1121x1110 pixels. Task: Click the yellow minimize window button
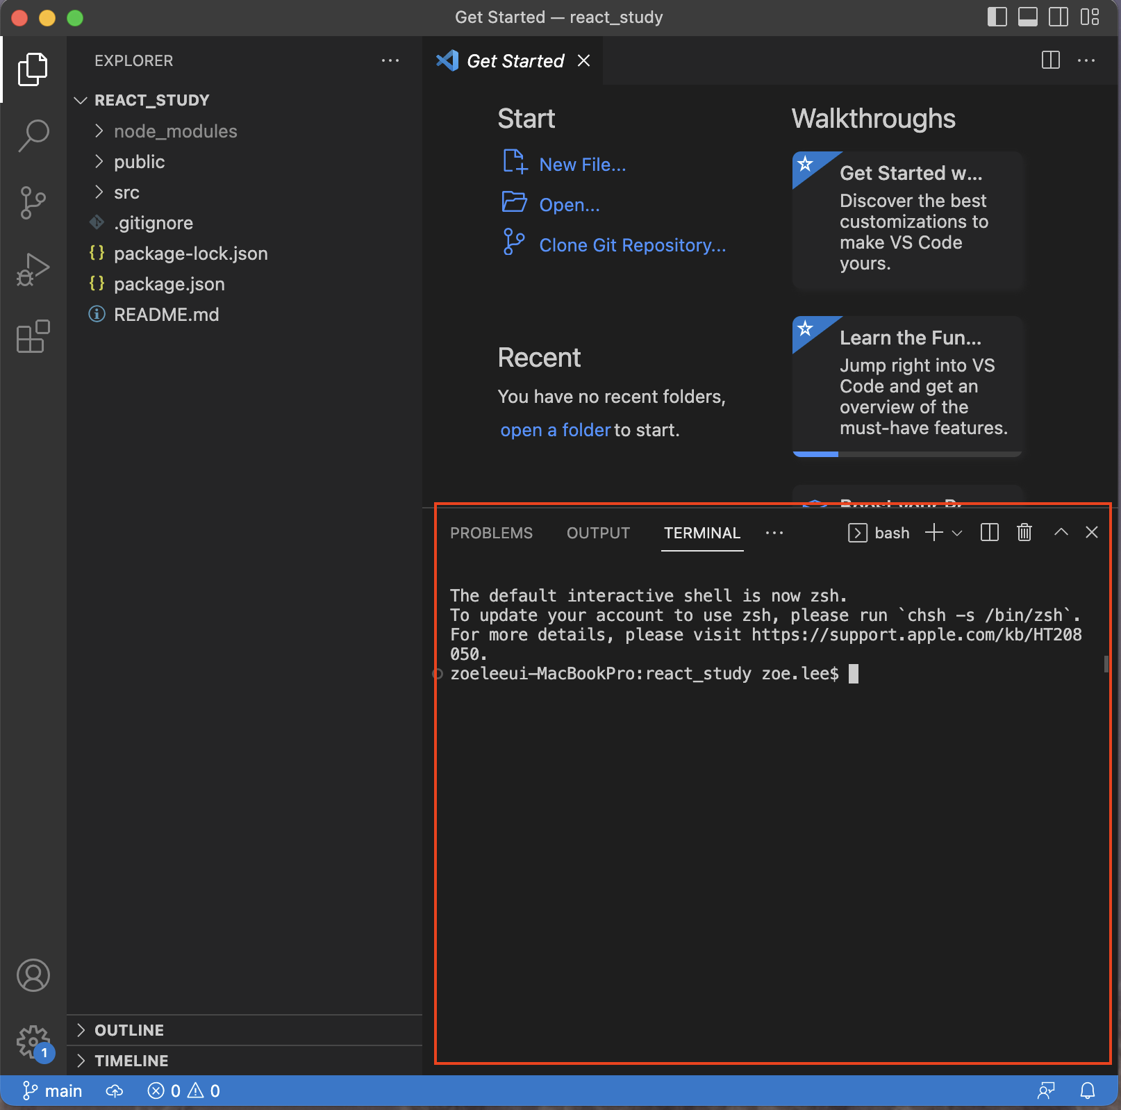(x=47, y=18)
